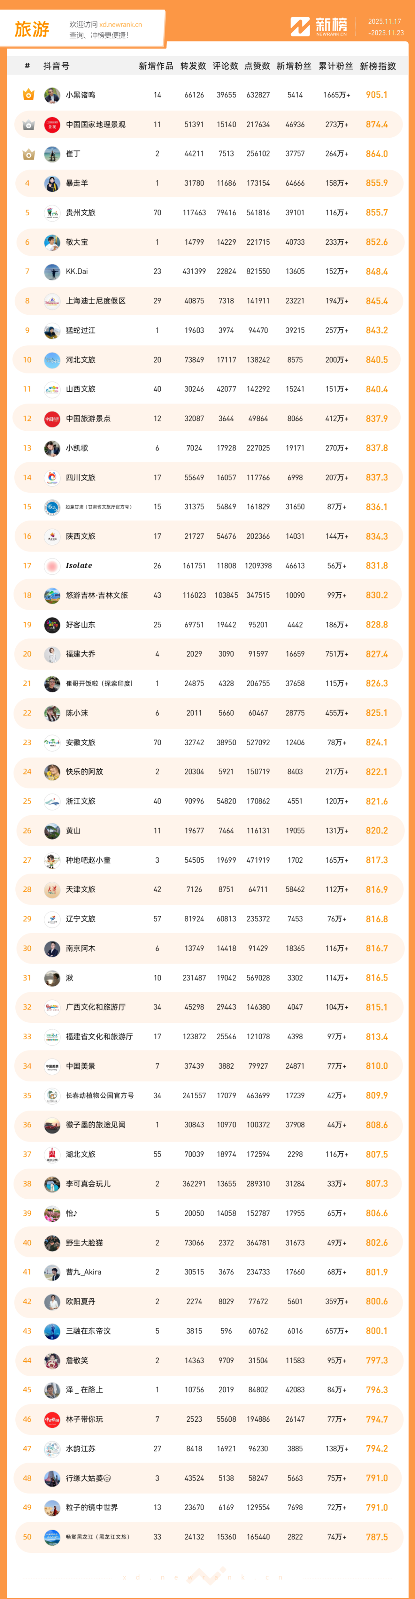Click the gold crown rank-one icon

pos(28,95)
